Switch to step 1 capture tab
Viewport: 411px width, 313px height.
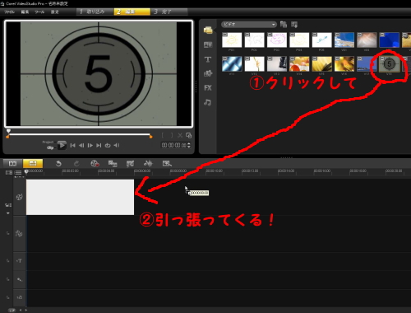coord(95,12)
